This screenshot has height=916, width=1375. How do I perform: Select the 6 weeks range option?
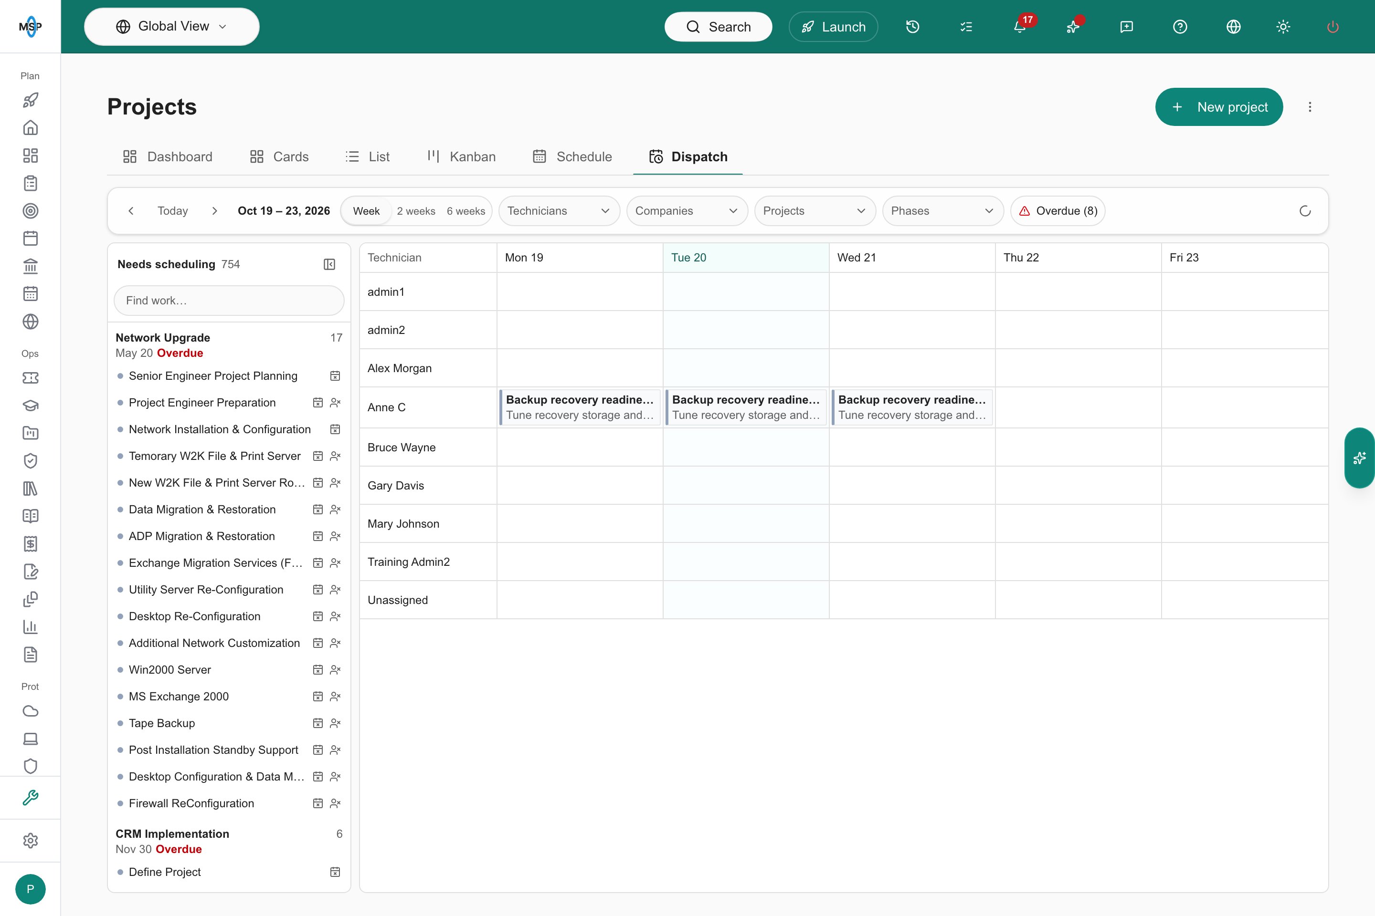(x=466, y=211)
